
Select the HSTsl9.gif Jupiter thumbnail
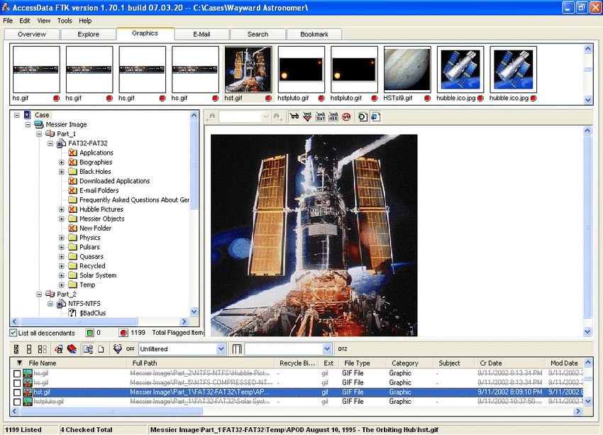pos(406,67)
